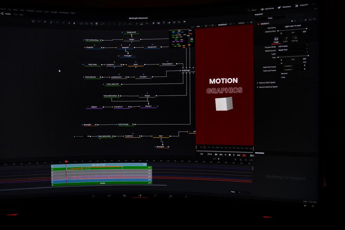Toggle the Inspector panel button
Image resolution: width=345 pixels, height=230 pixels.
[302, 5]
